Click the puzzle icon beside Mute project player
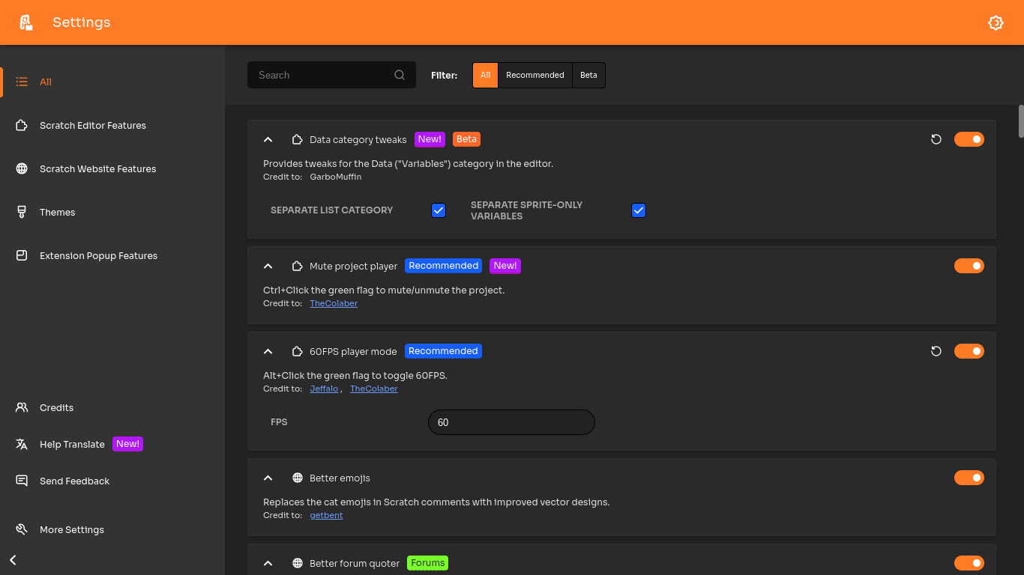Screen dimensions: 1024x575 [298, 266]
